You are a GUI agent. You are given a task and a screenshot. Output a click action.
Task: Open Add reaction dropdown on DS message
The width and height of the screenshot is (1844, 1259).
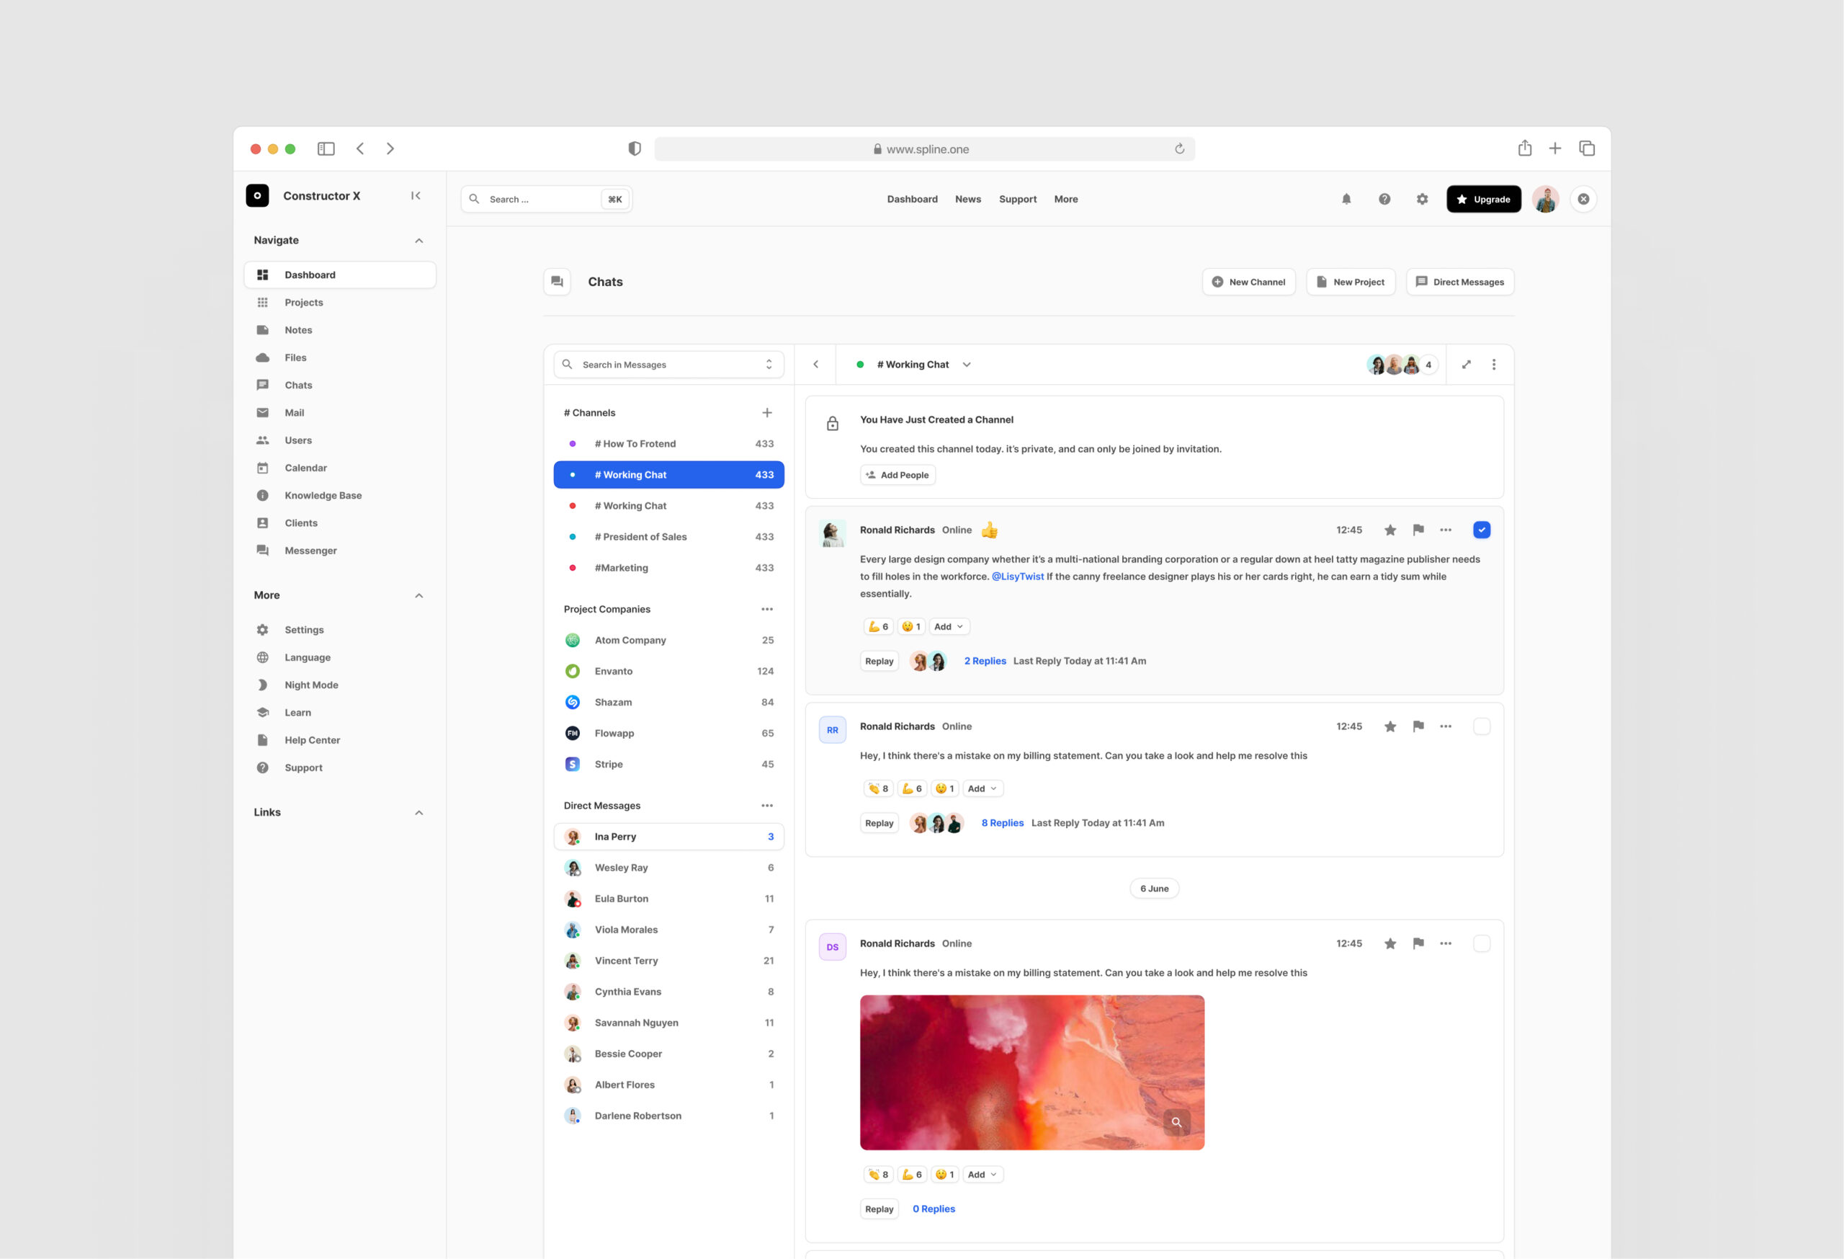(983, 1174)
